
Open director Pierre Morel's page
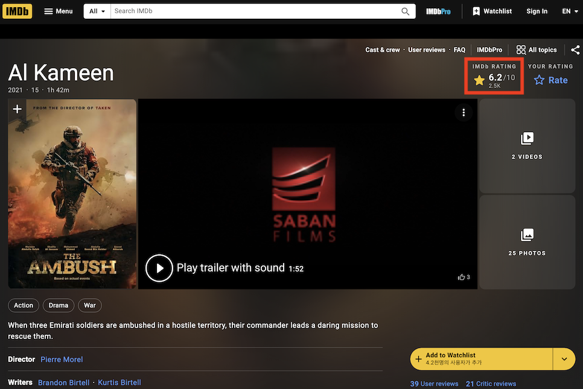click(62, 359)
